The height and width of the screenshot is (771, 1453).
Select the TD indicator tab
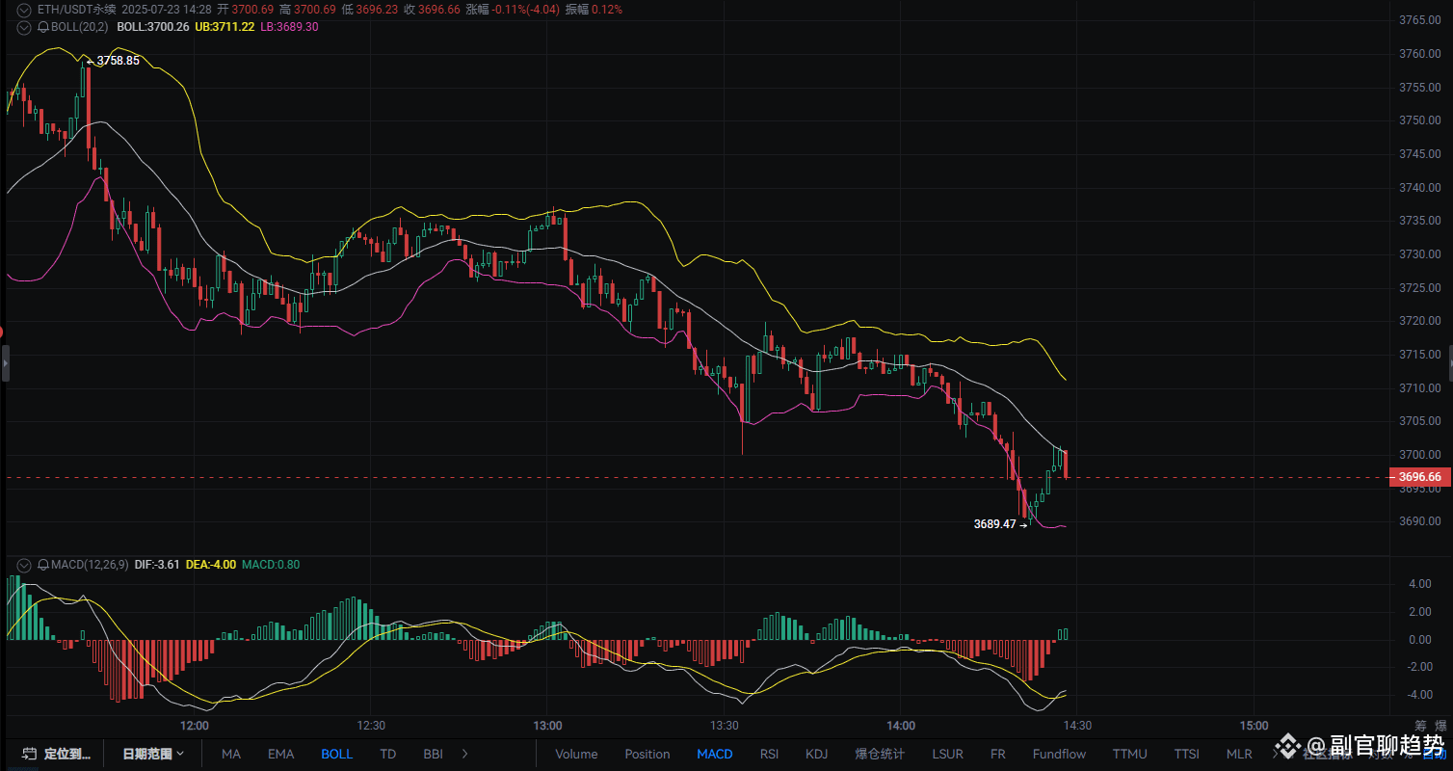pyautogui.click(x=388, y=754)
